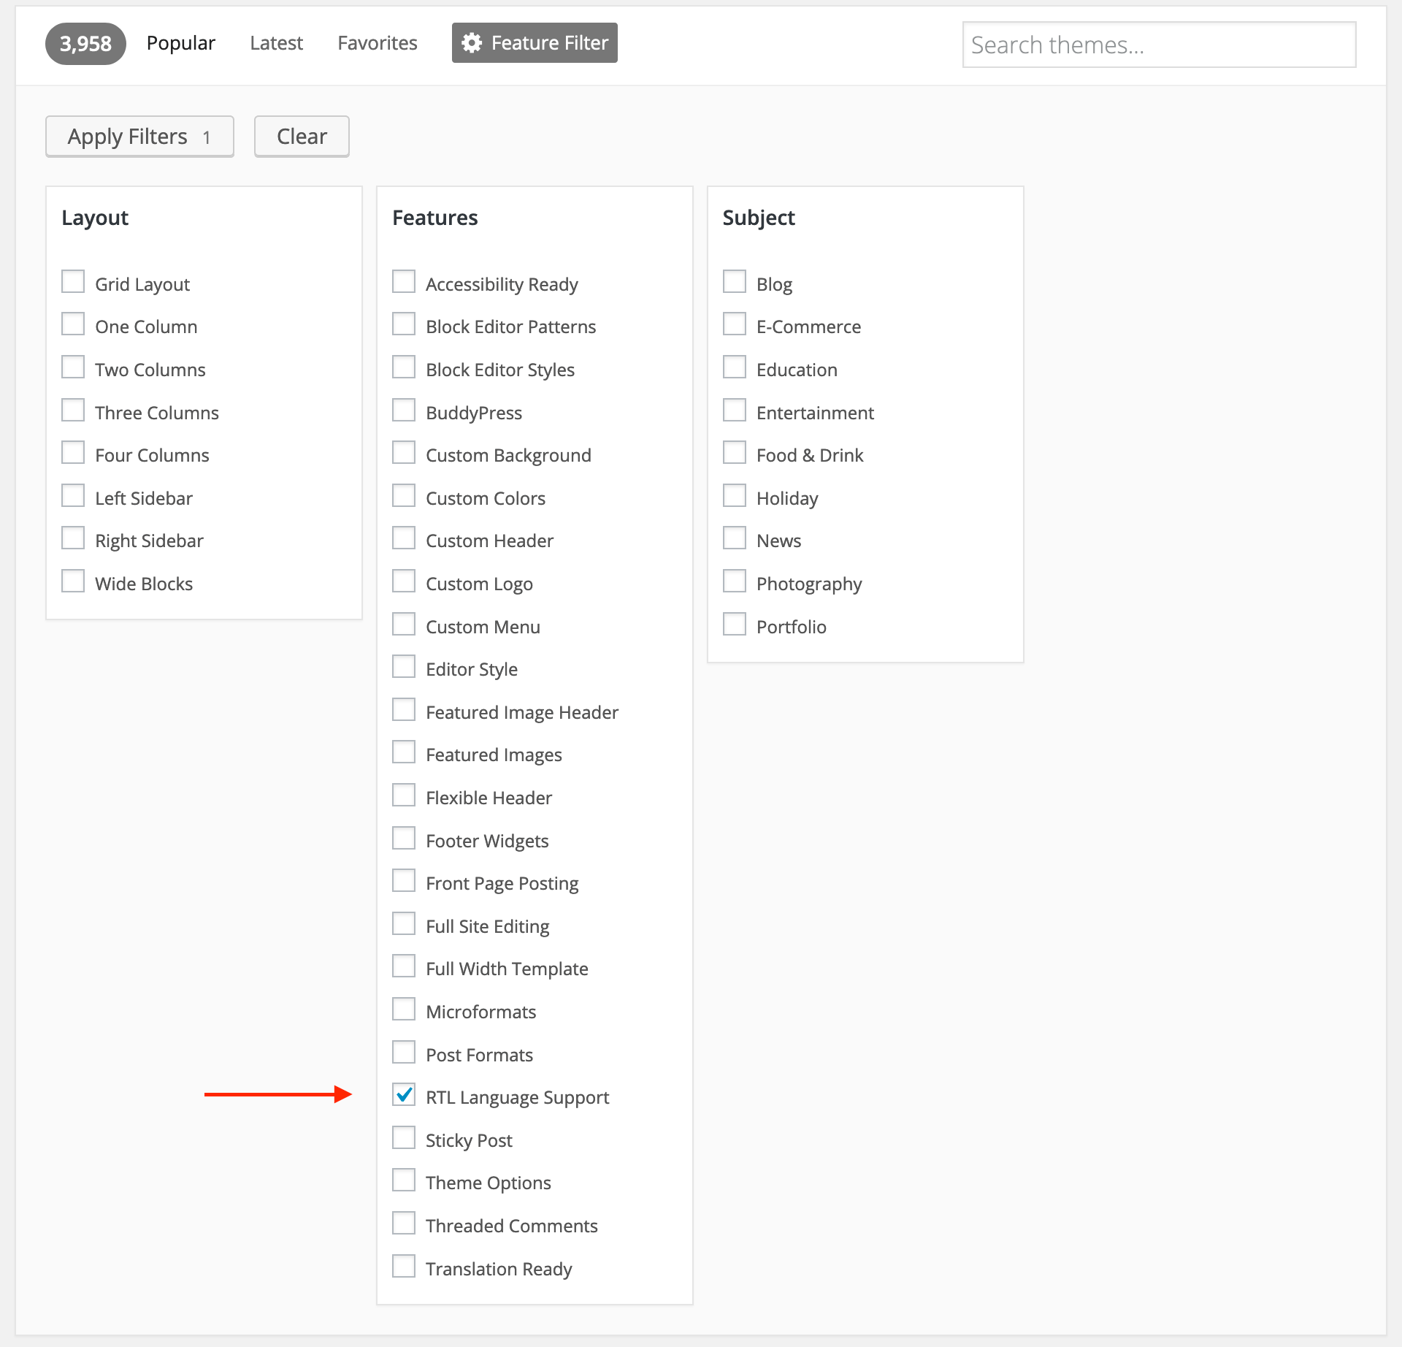Select the Translation Ready checkbox

tap(404, 1266)
